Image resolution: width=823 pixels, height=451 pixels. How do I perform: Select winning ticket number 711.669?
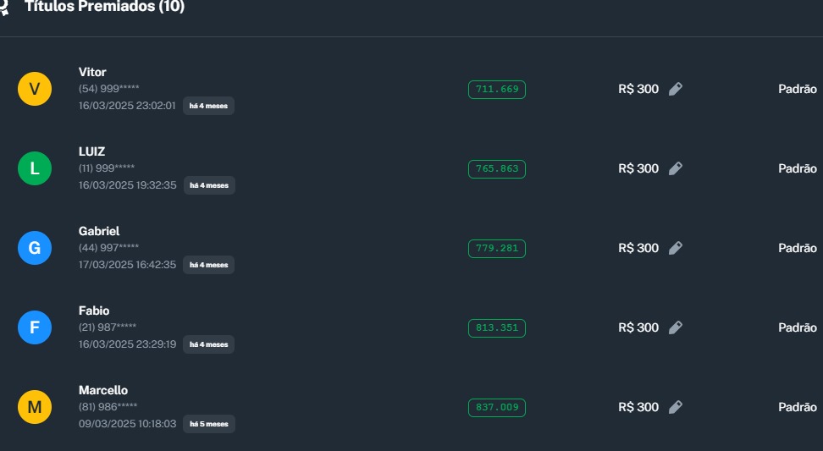(497, 90)
